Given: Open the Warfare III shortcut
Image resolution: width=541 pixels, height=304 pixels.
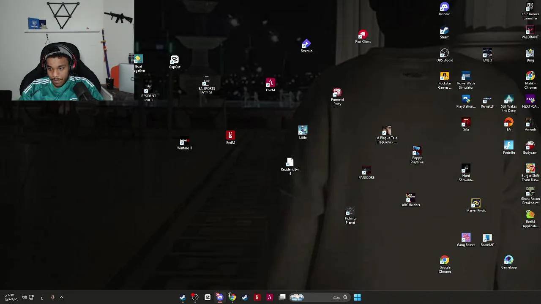Looking at the screenshot, I should pyautogui.click(x=184, y=144).
